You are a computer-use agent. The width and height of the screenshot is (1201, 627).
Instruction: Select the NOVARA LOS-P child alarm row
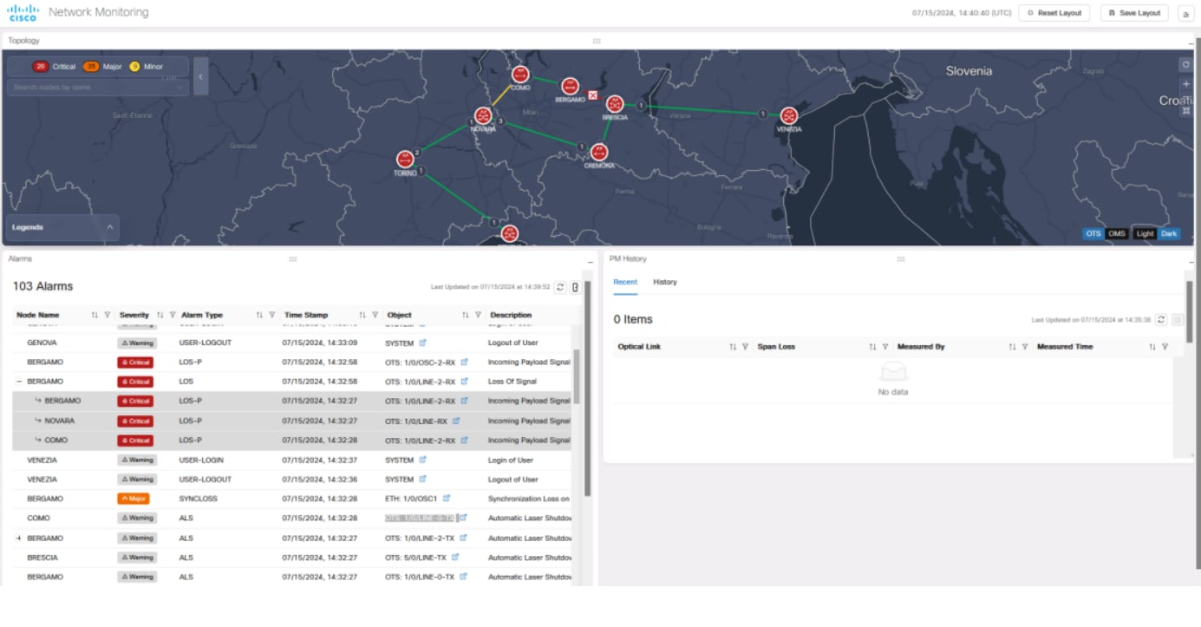pyautogui.click(x=291, y=421)
